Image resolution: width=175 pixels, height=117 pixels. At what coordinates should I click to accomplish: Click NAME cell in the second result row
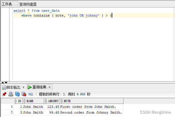coord(34,112)
